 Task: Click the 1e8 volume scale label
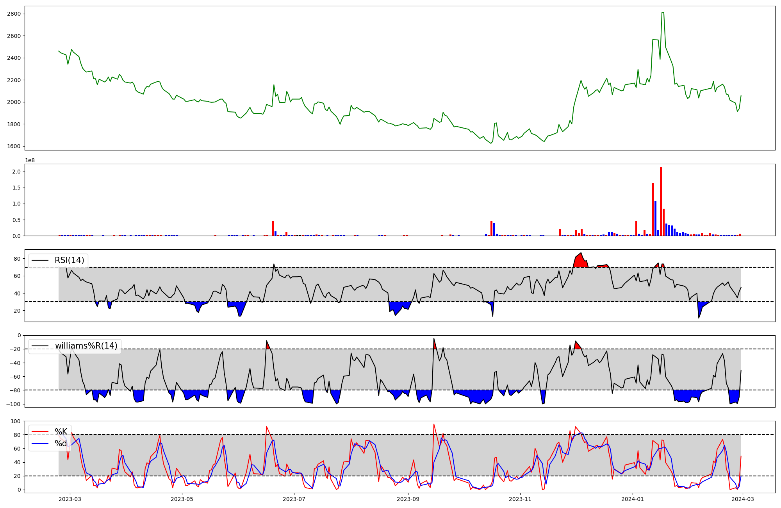(x=30, y=160)
